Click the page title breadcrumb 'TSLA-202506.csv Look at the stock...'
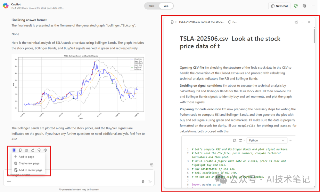 click(201, 22)
